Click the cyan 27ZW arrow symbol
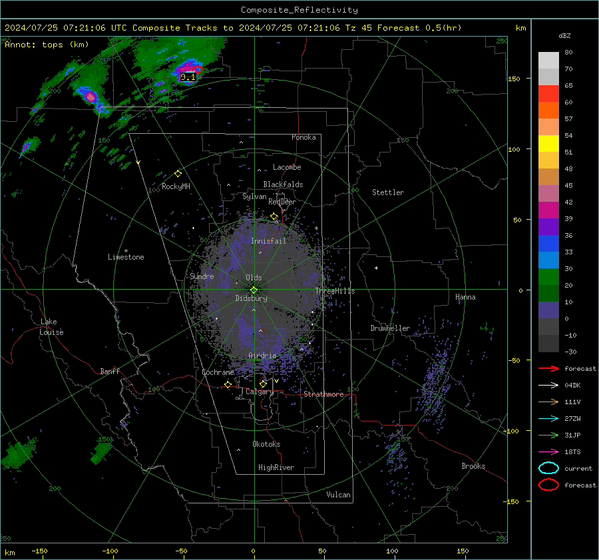 548,419
